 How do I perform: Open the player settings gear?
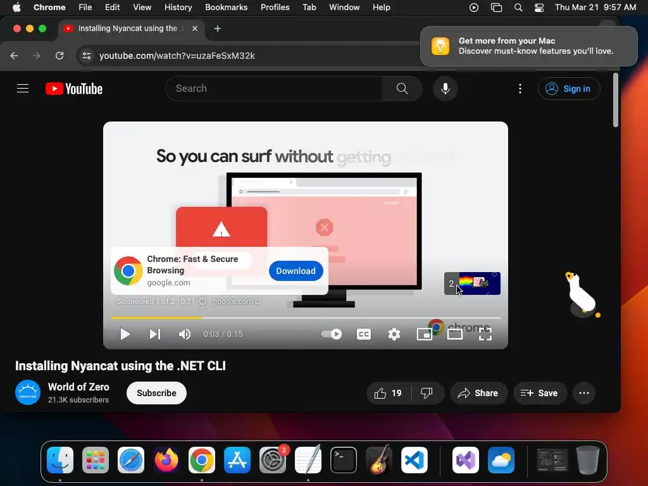(x=394, y=334)
